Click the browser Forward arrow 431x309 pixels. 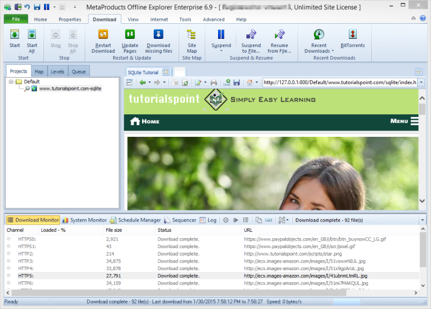(x=157, y=82)
